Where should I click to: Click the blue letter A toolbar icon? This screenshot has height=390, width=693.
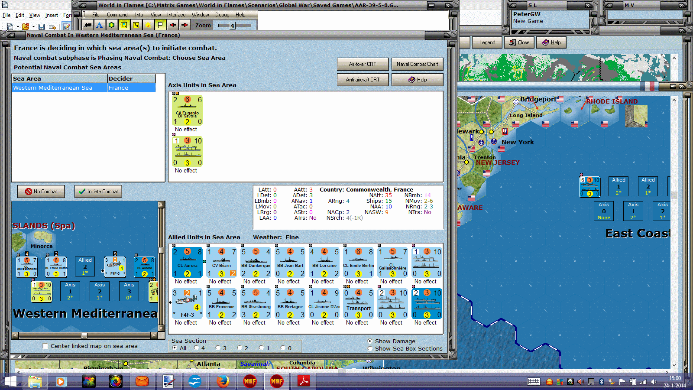click(100, 25)
